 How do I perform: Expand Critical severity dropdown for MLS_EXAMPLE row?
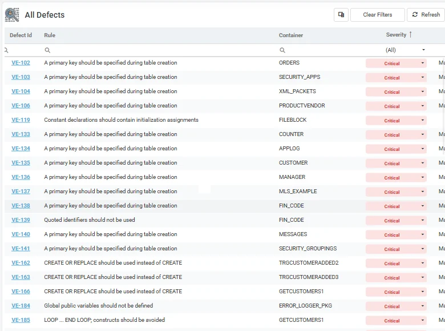point(423,192)
